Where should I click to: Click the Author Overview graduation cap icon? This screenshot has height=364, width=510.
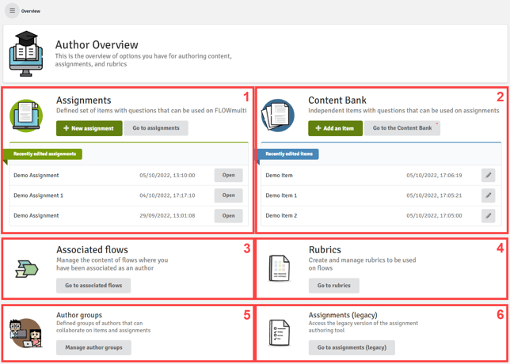(26, 54)
